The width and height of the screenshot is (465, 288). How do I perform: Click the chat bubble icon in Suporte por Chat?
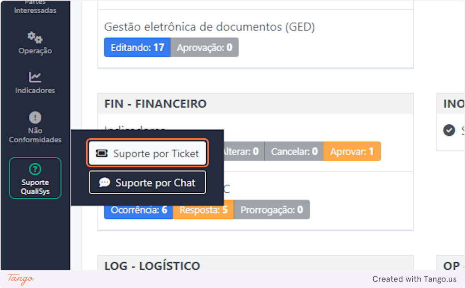[x=104, y=183]
